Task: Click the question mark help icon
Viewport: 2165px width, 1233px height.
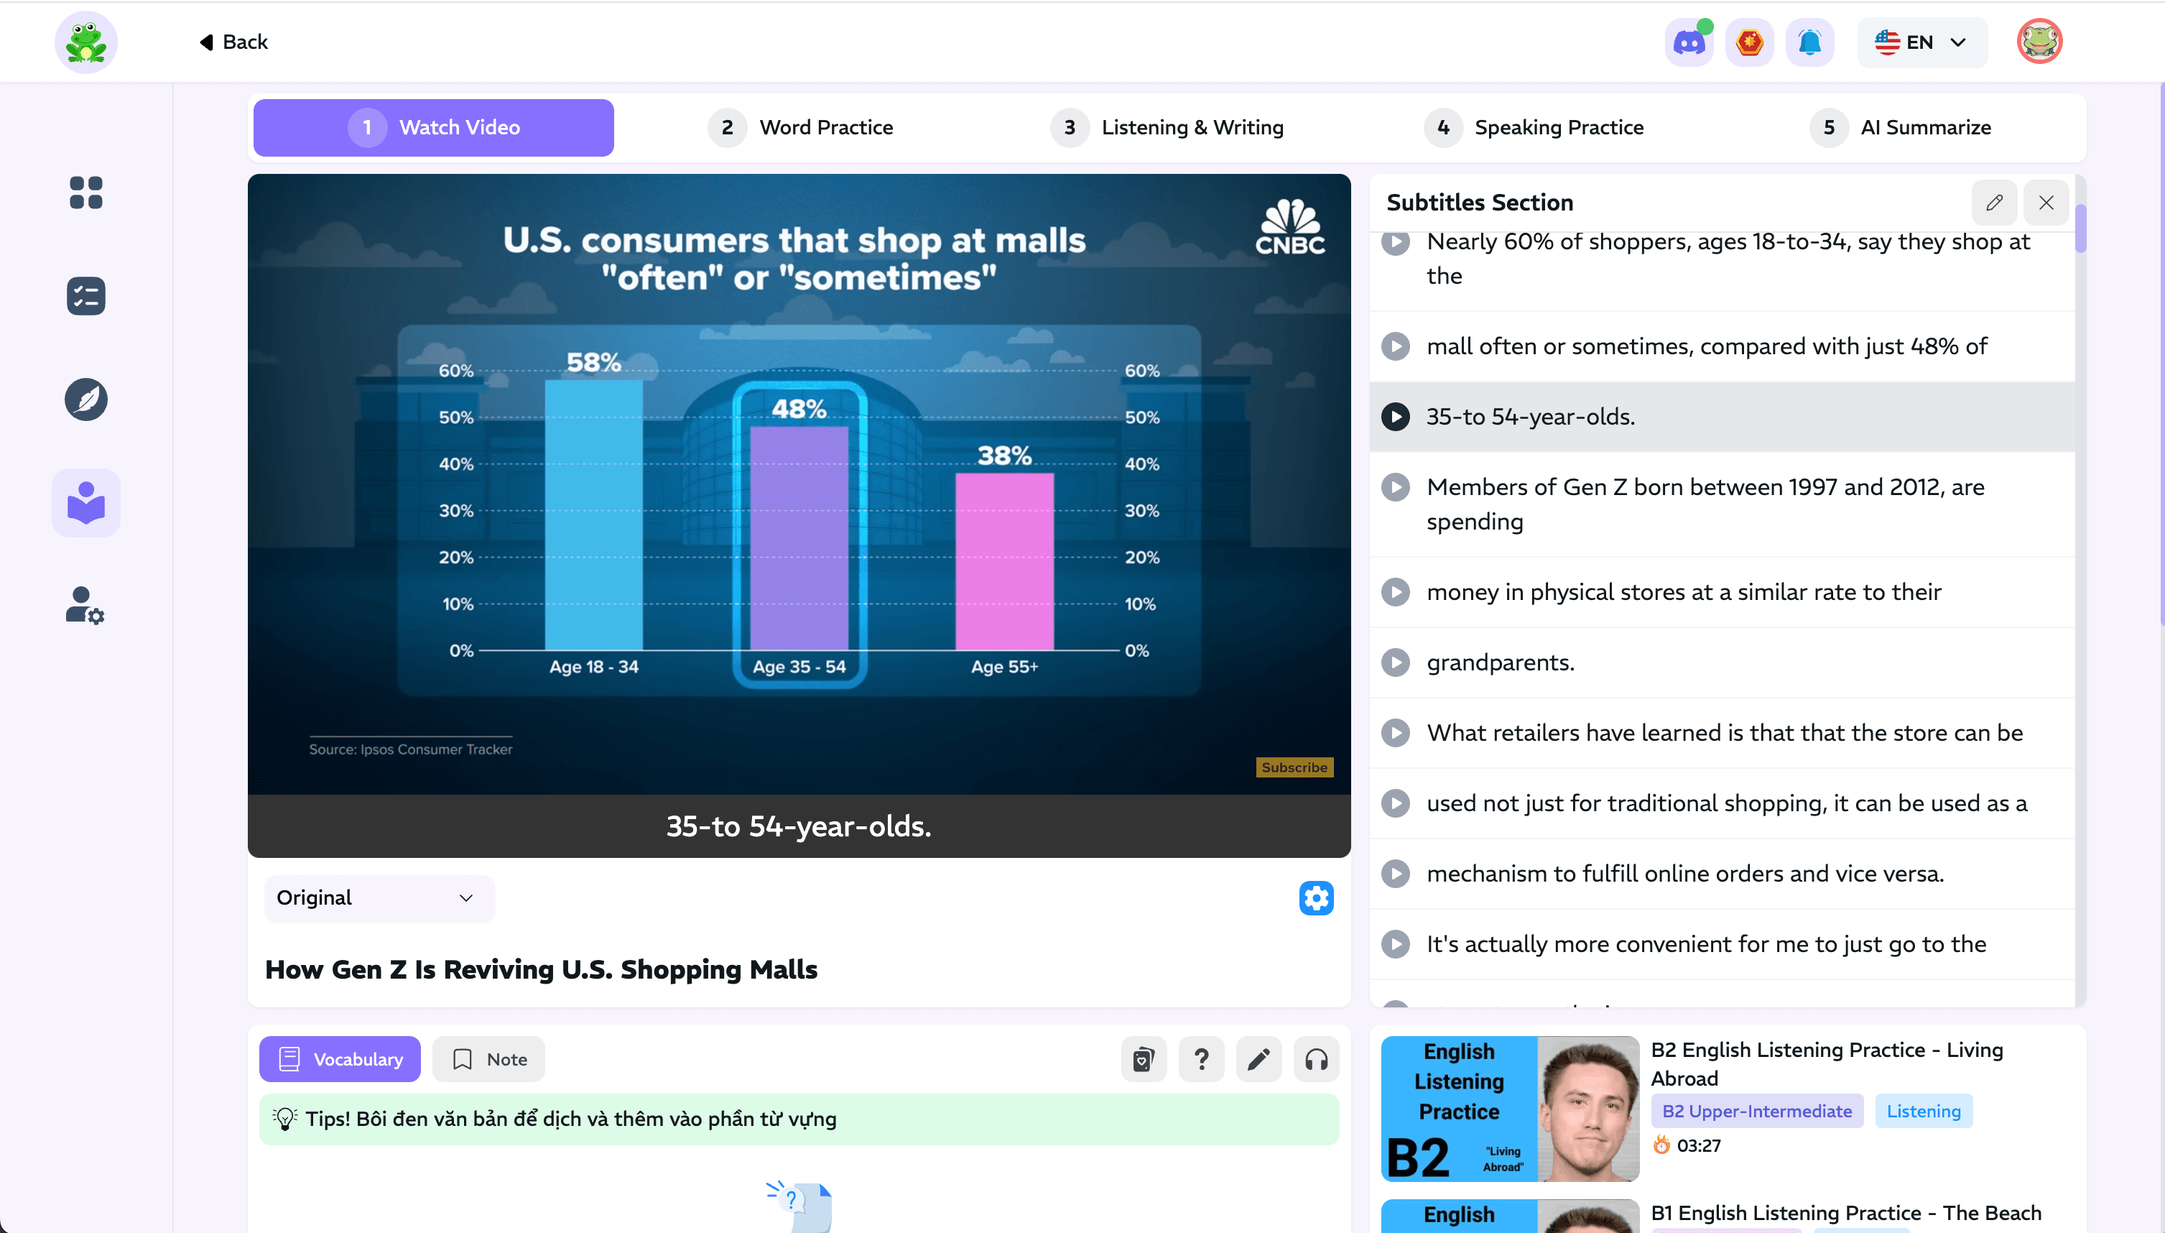Action: coord(1201,1059)
